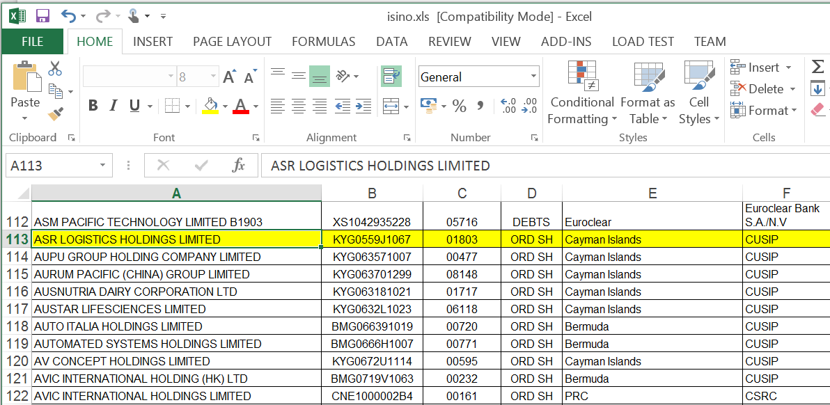The height and width of the screenshot is (405, 830).
Task: Set Middle Align for cell contents
Action: [x=299, y=76]
